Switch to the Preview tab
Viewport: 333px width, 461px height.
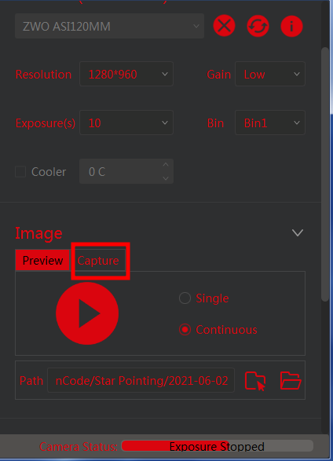pos(42,260)
